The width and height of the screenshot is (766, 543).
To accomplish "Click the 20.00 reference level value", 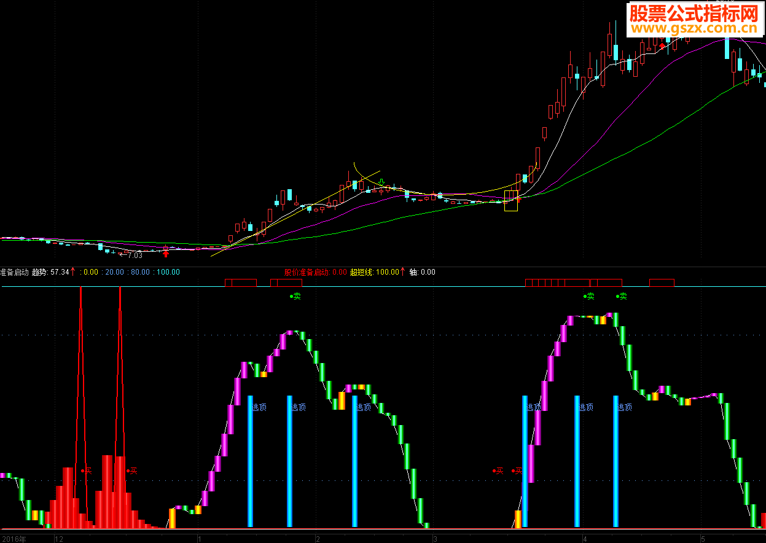I will pyautogui.click(x=114, y=272).
